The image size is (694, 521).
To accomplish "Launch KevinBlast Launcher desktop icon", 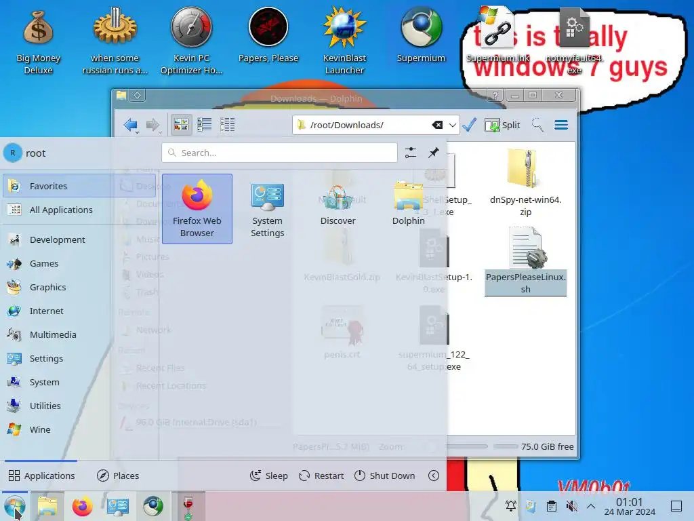I will [x=344, y=42].
